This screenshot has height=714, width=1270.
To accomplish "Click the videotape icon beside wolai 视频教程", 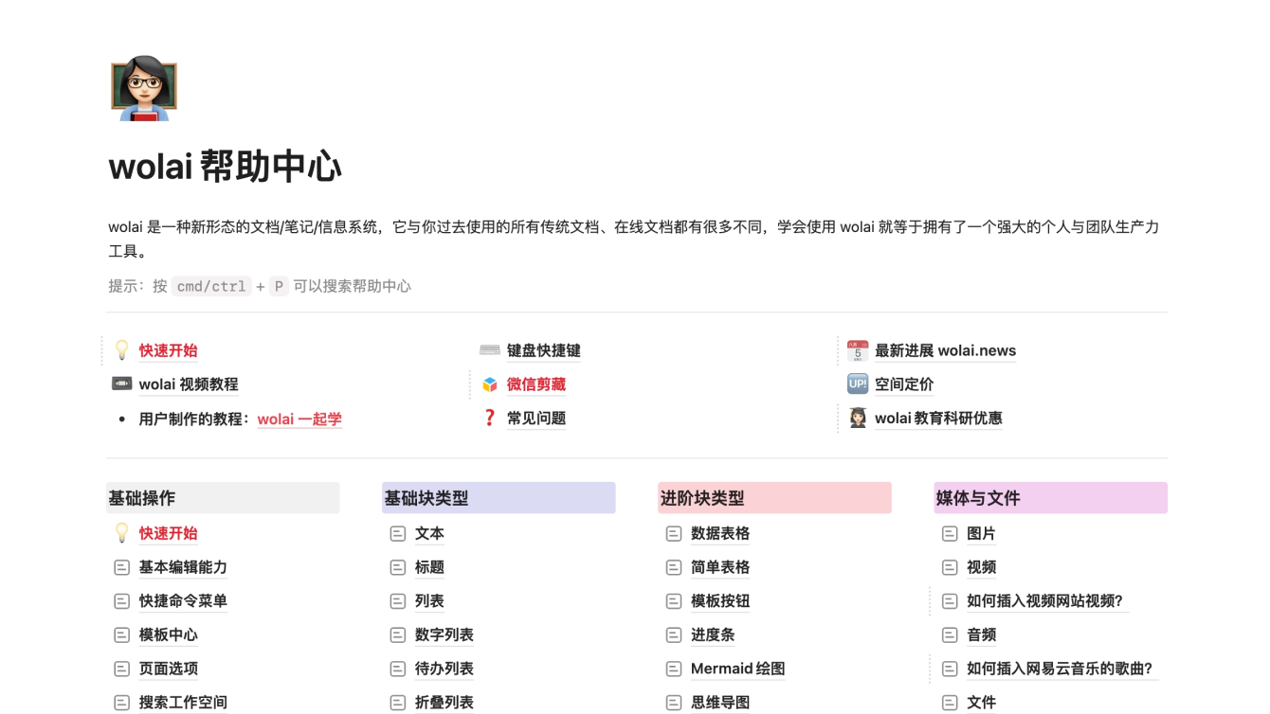I will click(122, 384).
